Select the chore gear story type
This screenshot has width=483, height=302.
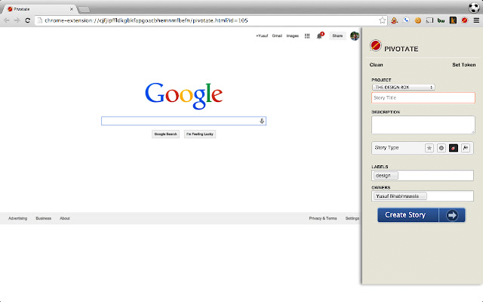441,148
